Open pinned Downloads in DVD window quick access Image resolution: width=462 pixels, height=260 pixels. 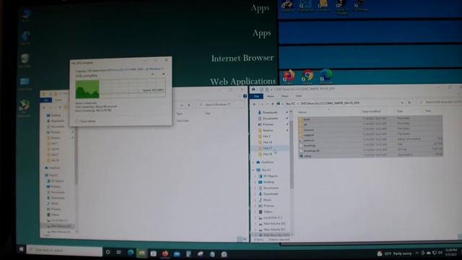269,113
